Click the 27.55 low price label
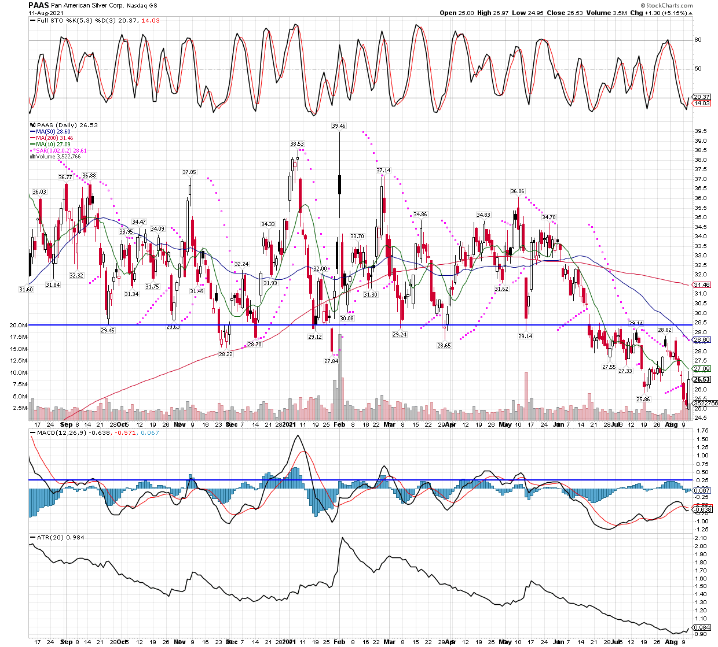Image resolution: width=718 pixels, height=647 pixels. 609,367
